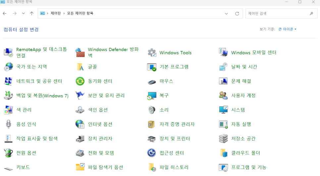Open the 소리 speaker icon
320x176 pixels.
pos(152,110)
